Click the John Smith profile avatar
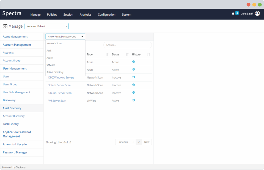 pos(257,13)
